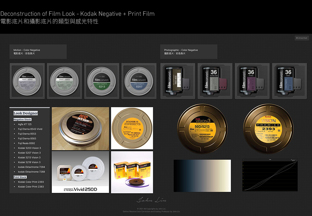Open the Ektachrome 100 reel image
Viewport: 312px width, 216px height.
(x=132, y=128)
